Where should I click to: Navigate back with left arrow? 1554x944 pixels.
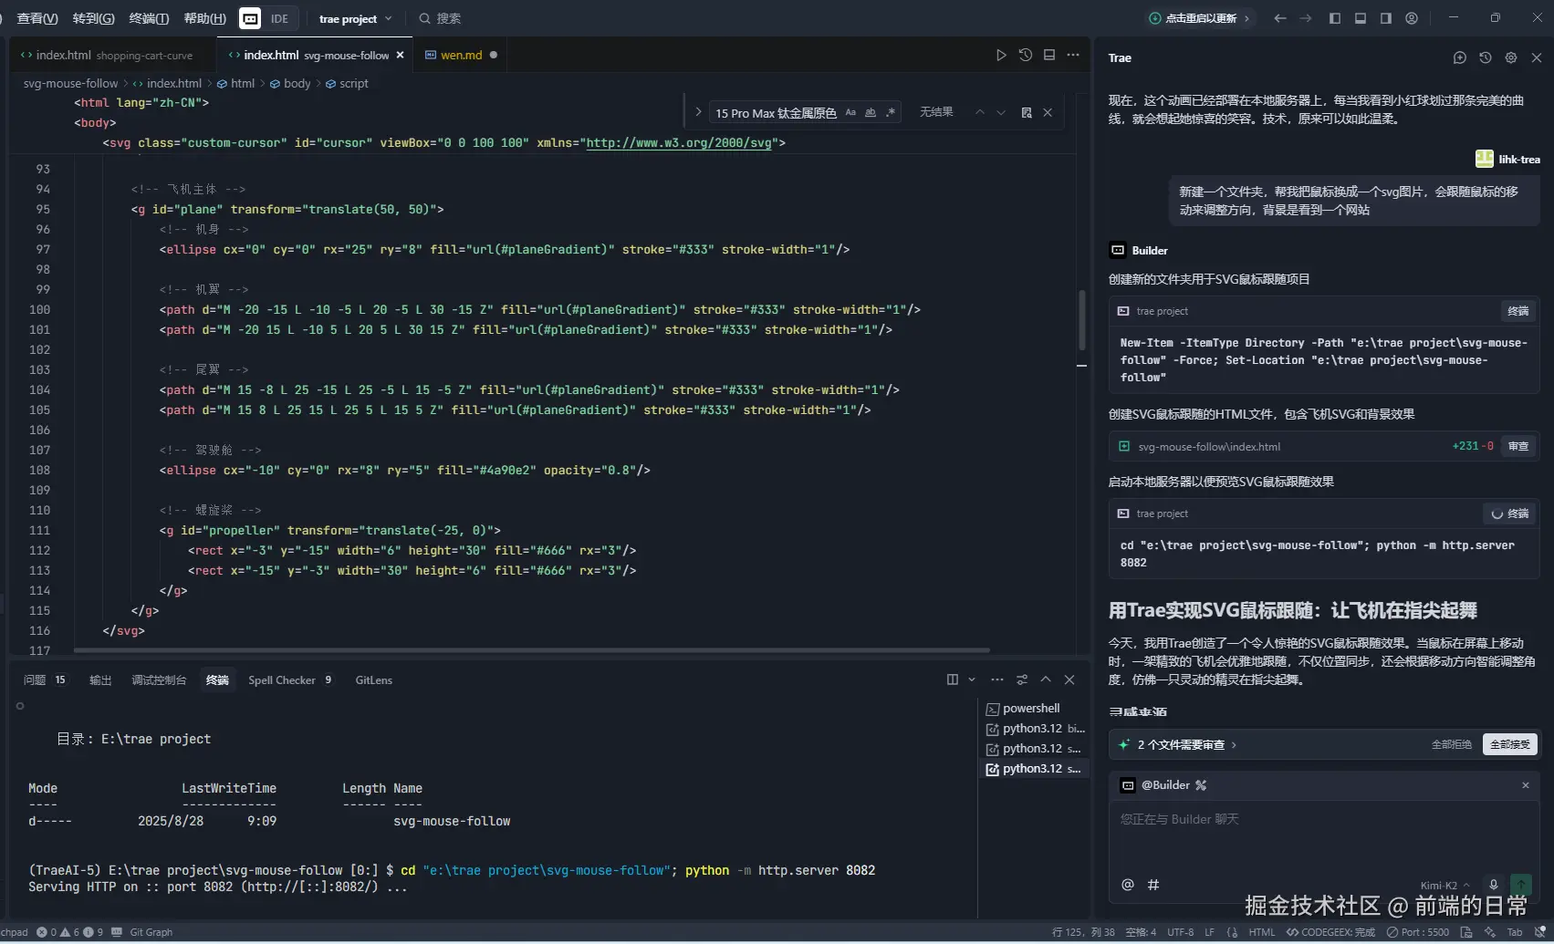click(1280, 18)
